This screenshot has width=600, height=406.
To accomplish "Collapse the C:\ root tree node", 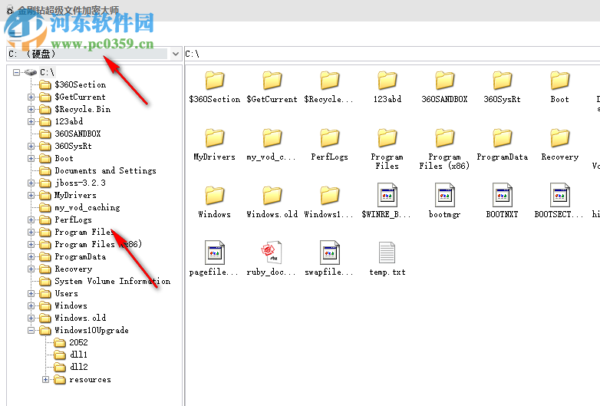I will pyautogui.click(x=16, y=72).
